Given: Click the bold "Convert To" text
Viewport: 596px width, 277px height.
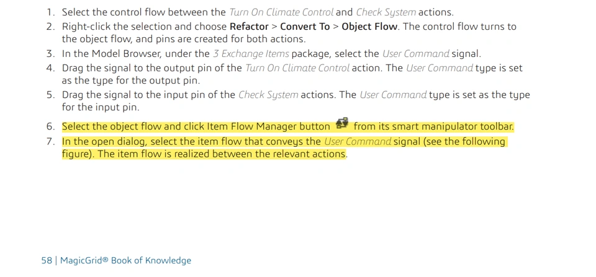Looking at the screenshot, I should 305,27.
